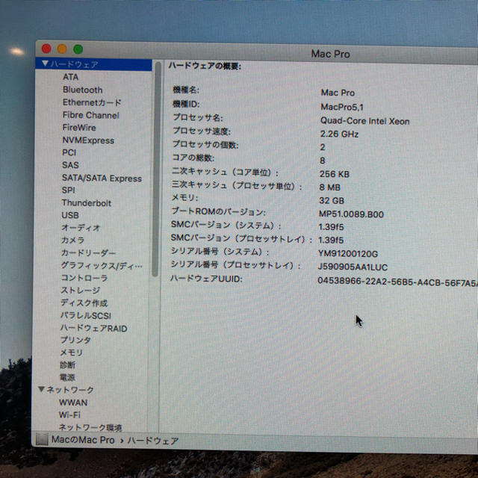Select カメラ in the sidebar
Screen dimensions: 478x478
(72, 240)
